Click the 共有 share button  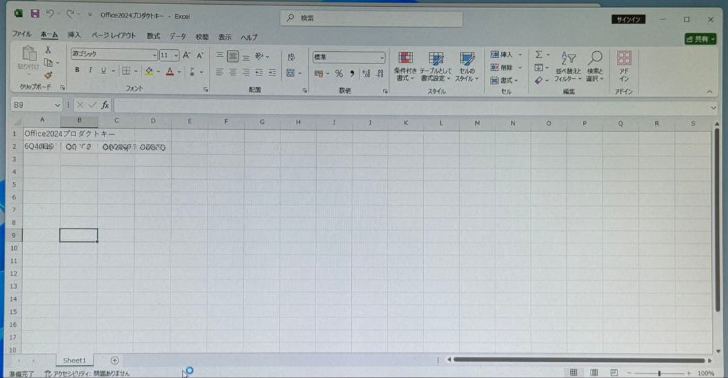[x=700, y=39]
